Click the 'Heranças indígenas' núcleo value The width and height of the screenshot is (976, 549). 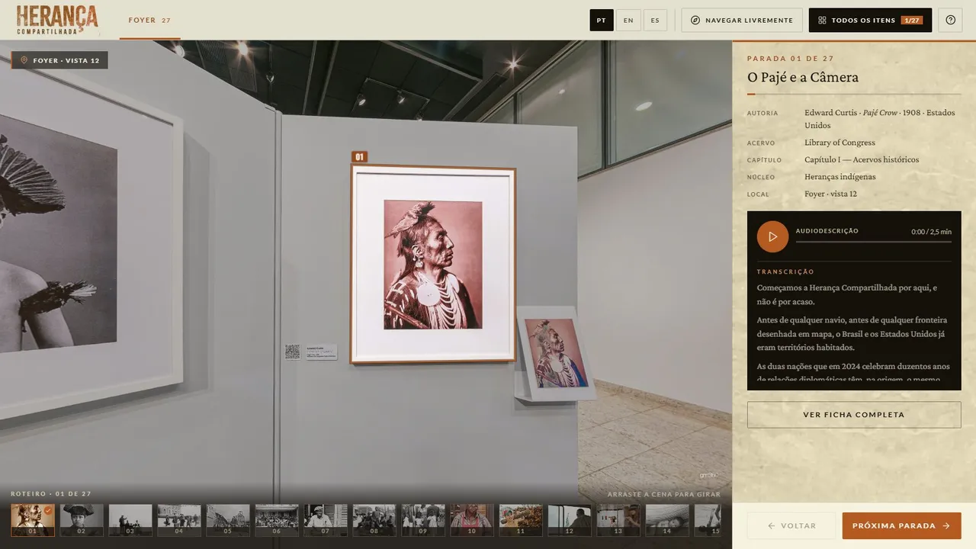click(840, 177)
